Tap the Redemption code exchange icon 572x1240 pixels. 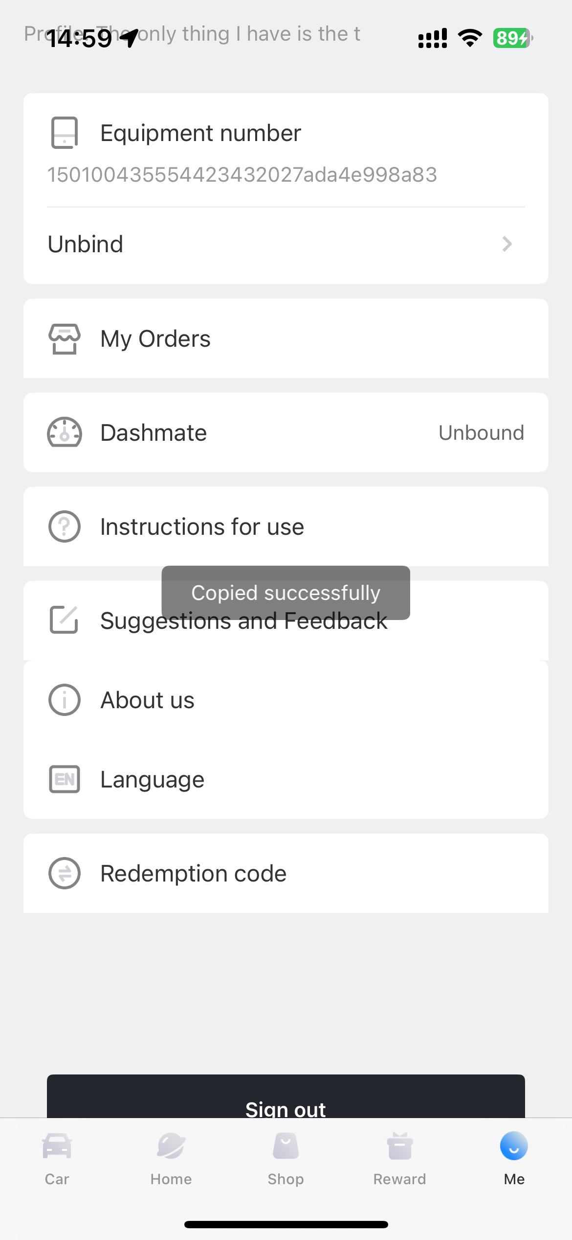pos(65,873)
